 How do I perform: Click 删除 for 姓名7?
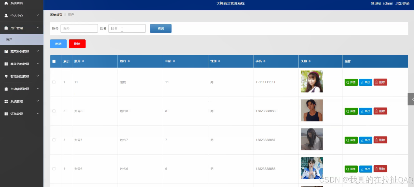pyautogui.click(x=380, y=140)
